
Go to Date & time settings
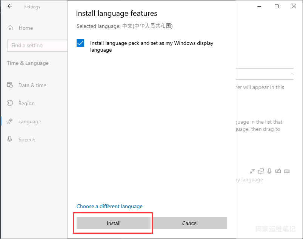pos(32,85)
